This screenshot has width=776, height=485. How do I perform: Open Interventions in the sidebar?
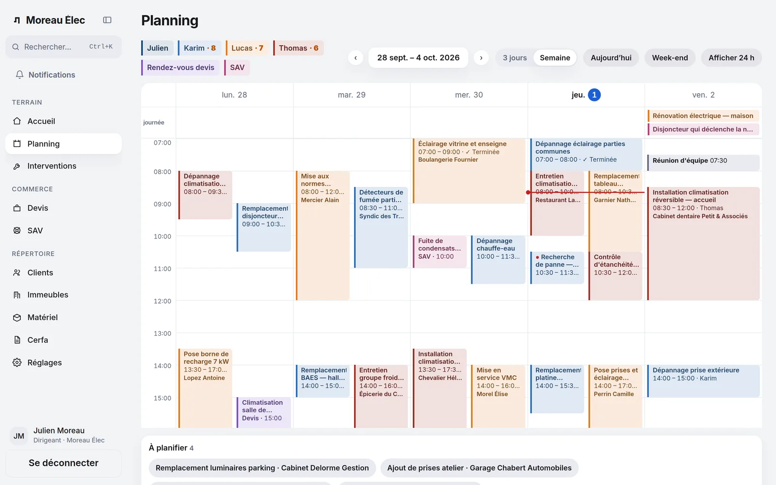tap(64, 166)
